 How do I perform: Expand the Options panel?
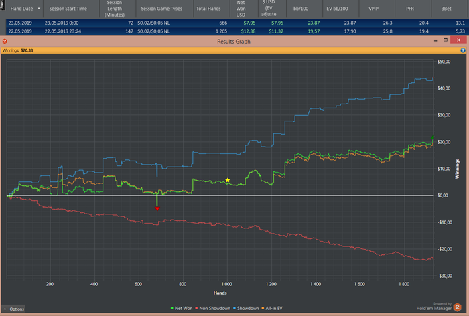[x=13, y=309]
